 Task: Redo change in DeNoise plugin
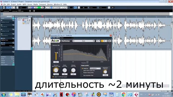point(99,41)
